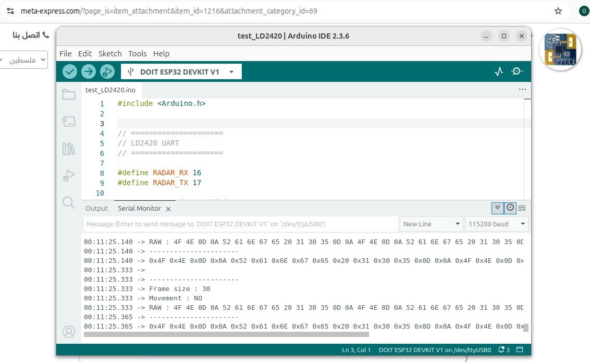Open the 115200 baud rate dropdown
The height and width of the screenshot is (362, 590).
(497, 224)
